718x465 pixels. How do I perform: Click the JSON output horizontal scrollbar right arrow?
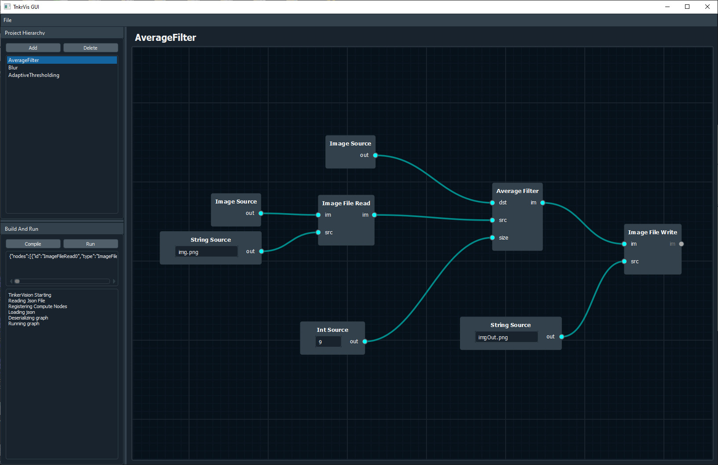click(x=114, y=281)
